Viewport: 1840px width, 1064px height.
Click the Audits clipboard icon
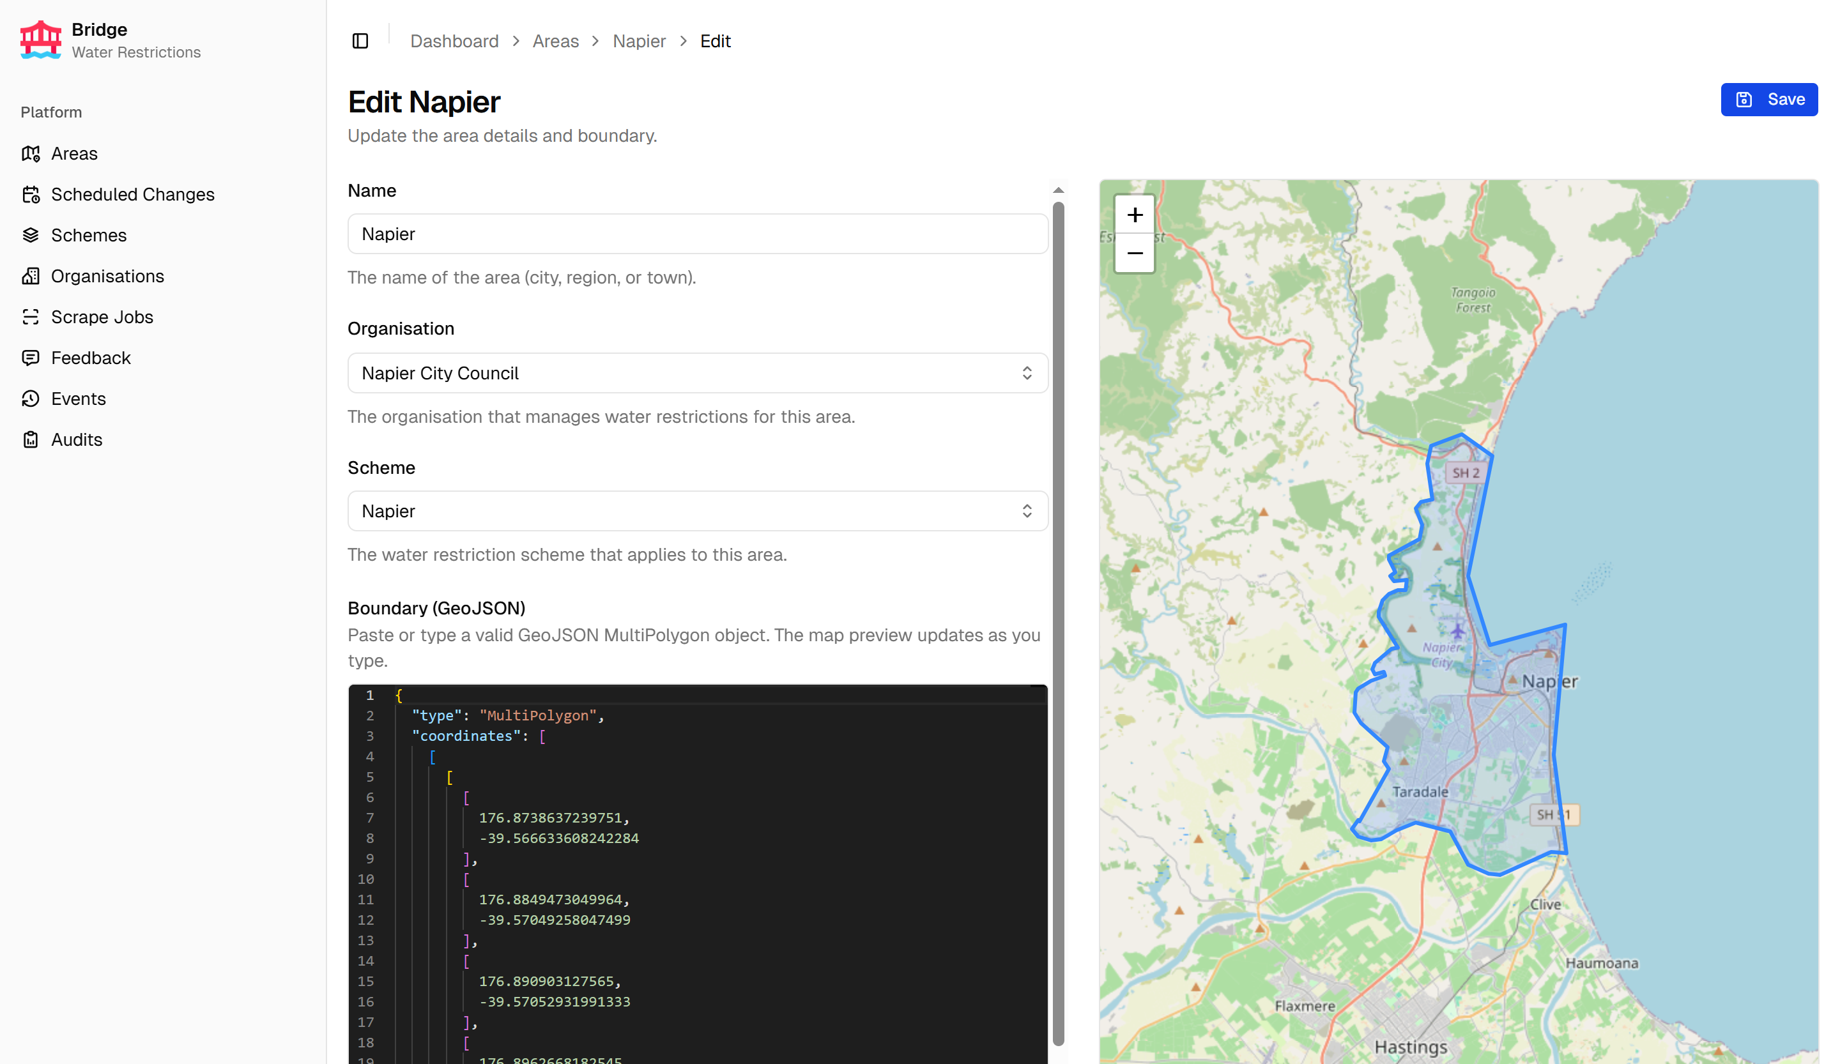click(31, 439)
